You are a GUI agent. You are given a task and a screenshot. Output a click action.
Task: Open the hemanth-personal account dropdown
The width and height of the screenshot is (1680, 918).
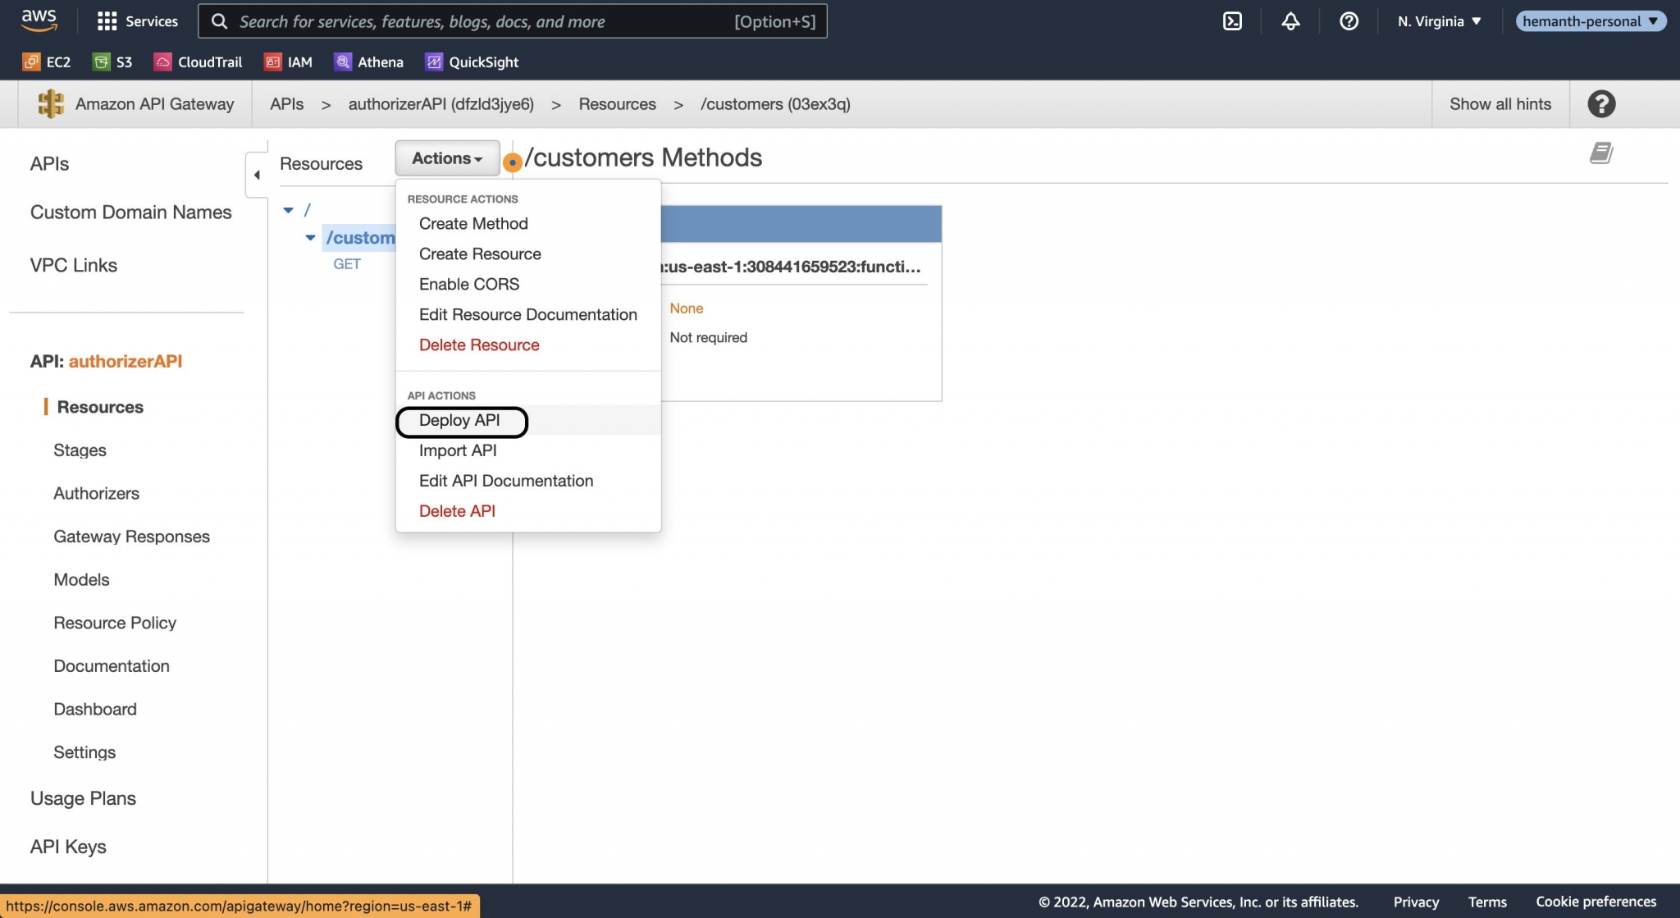point(1591,21)
